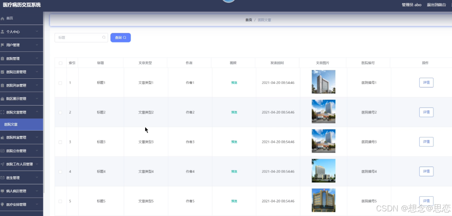The image size is (452, 216).
Task: Click the blue 查询 search button
Action: click(121, 37)
